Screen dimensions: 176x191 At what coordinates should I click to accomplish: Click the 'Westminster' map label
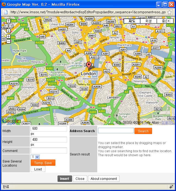[90, 79]
